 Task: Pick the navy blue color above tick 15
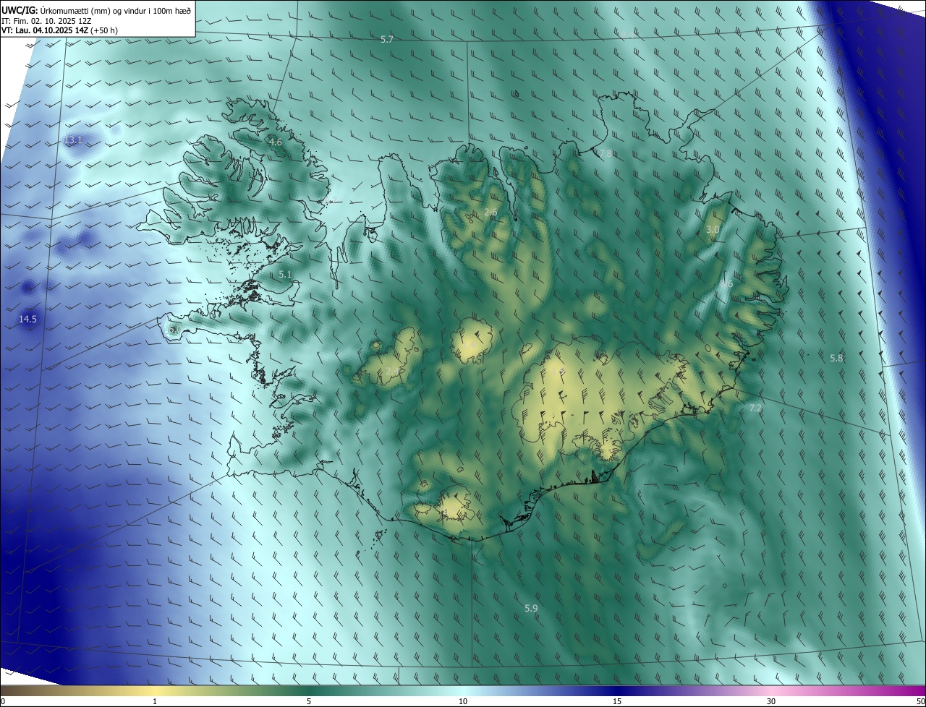click(x=617, y=690)
